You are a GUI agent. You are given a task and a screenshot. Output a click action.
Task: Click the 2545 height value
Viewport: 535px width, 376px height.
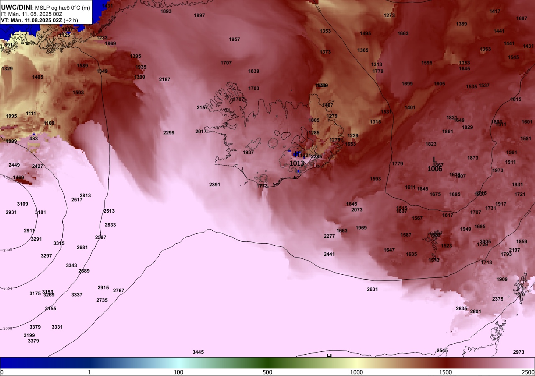click(x=442, y=350)
